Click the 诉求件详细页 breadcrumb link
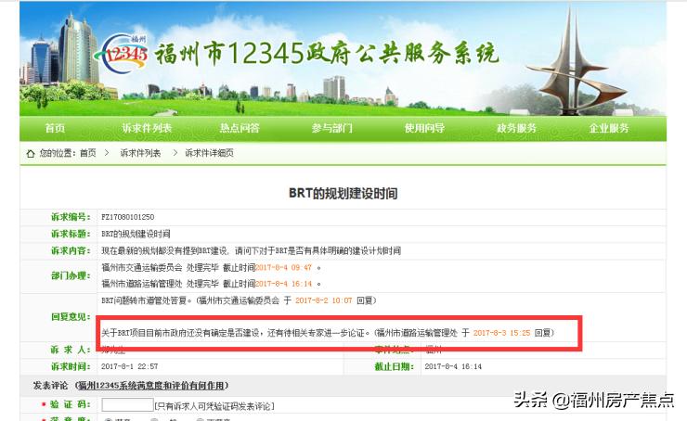687x421 pixels. 210,153
